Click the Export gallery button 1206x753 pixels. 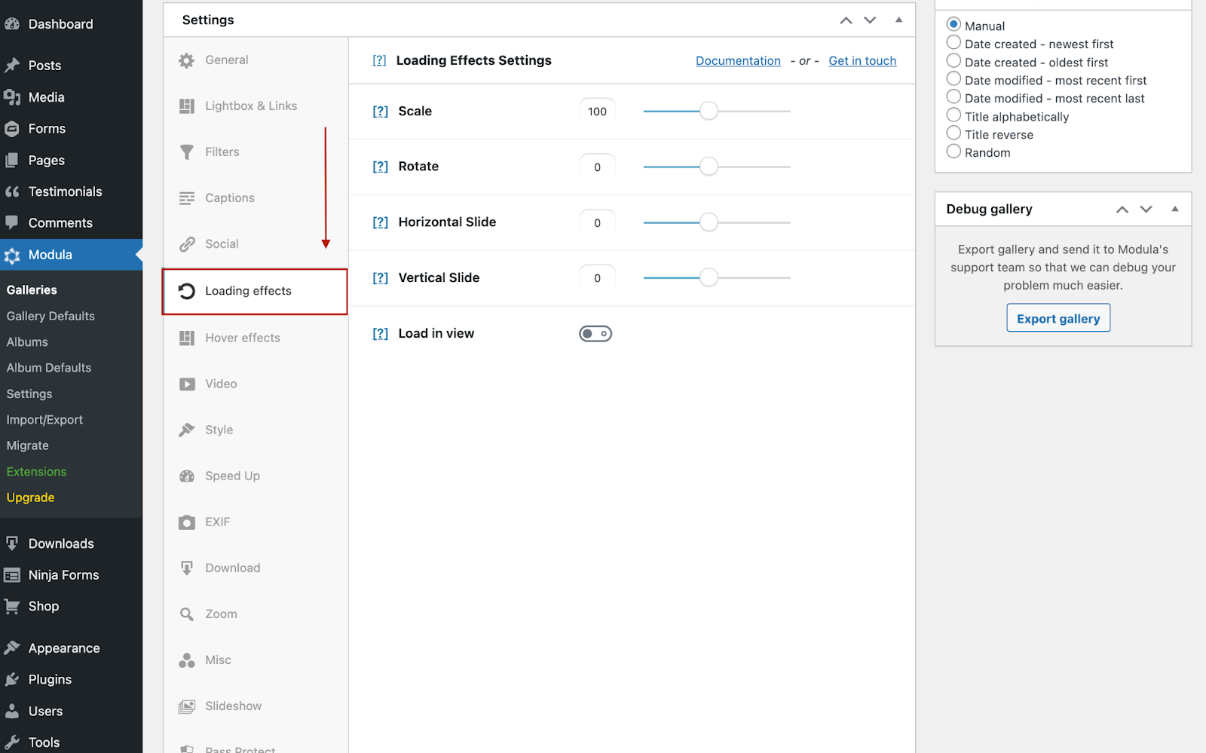(x=1058, y=318)
